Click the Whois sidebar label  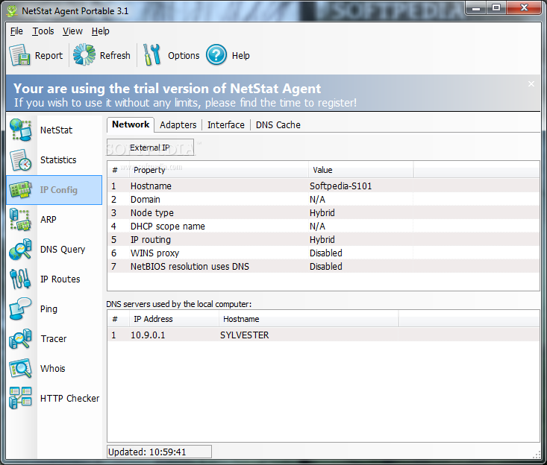coord(53,369)
